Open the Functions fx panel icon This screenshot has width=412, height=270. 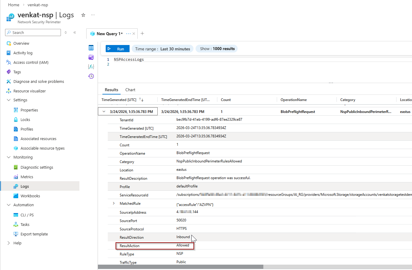[91, 67]
